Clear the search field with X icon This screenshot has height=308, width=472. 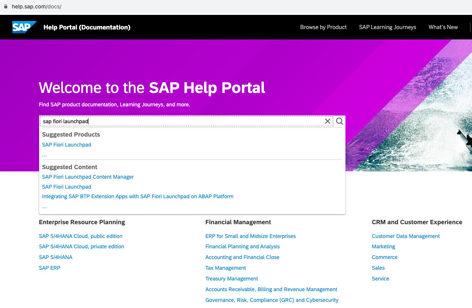327,121
